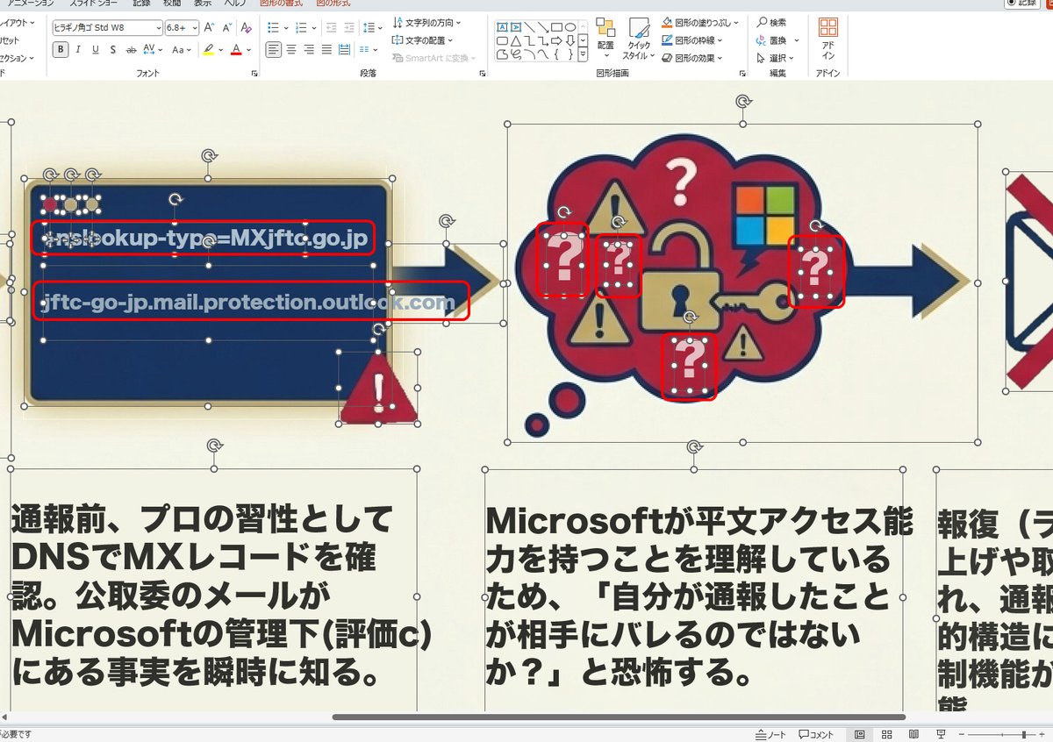Open 図形の書式 shape format tab

coord(280,4)
